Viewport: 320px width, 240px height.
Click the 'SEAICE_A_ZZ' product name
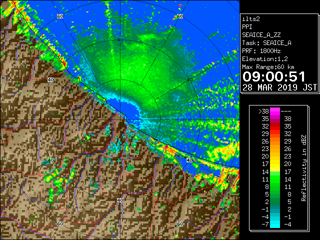[x=261, y=35]
